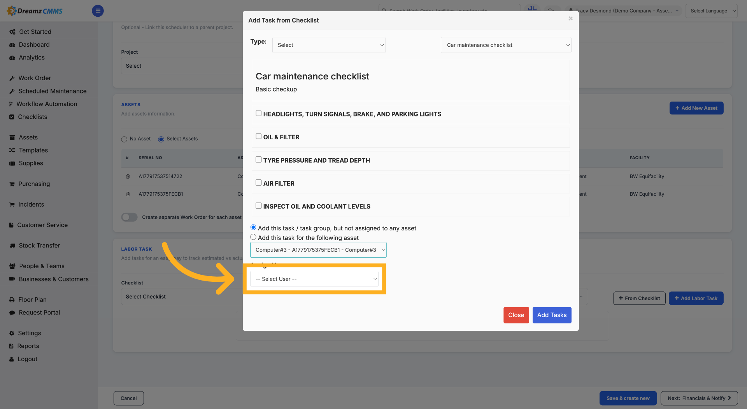
Task: Click the Request Portal chat icon
Action: [x=12, y=312]
